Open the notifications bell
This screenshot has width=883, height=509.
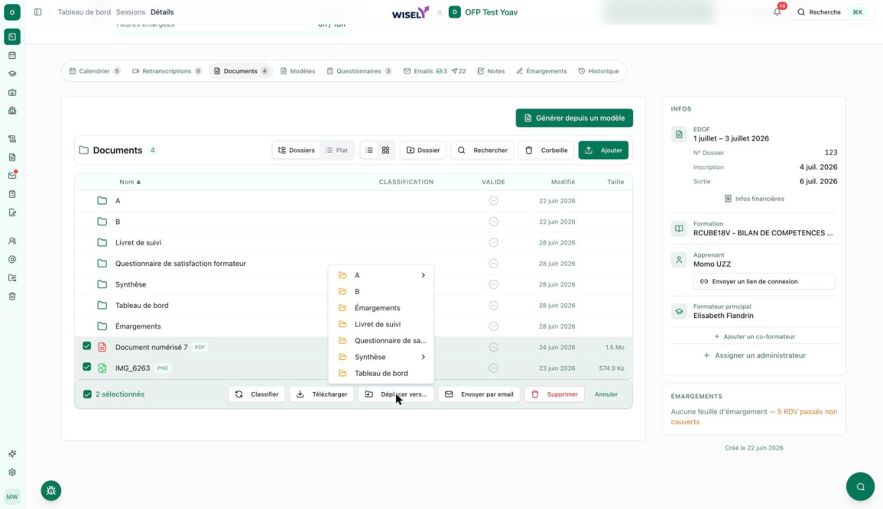(x=777, y=12)
